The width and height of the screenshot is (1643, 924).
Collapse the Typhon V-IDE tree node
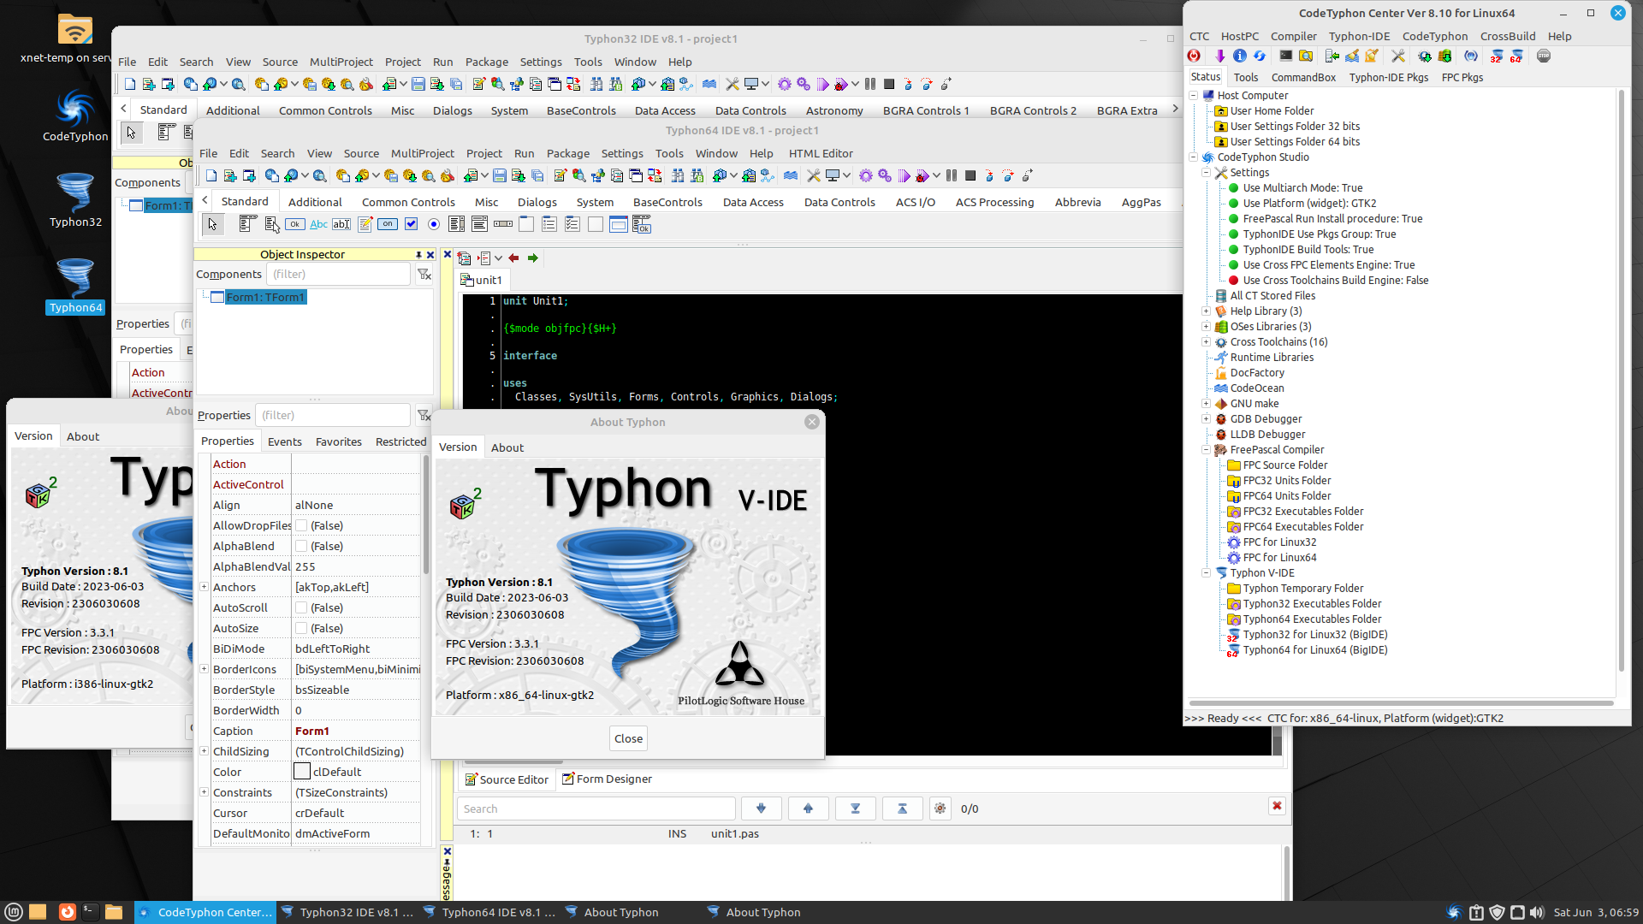click(1206, 573)
